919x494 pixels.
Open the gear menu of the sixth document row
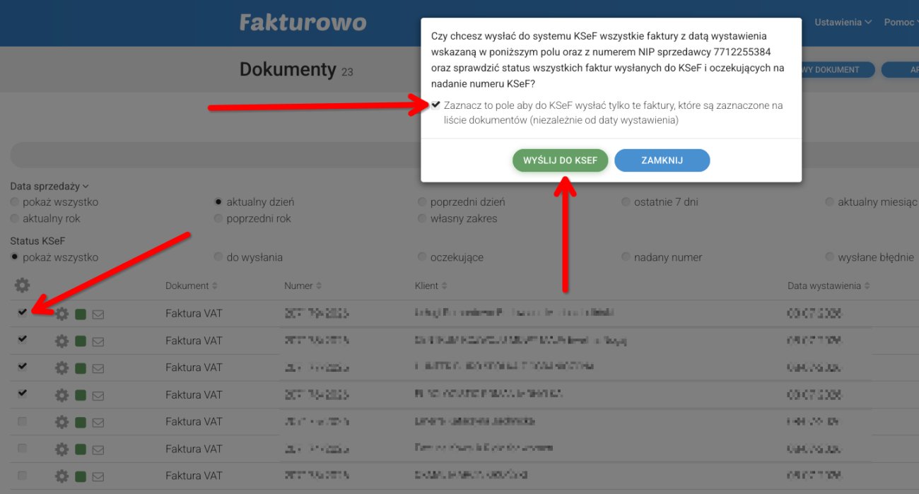click(x=62, y=449)
